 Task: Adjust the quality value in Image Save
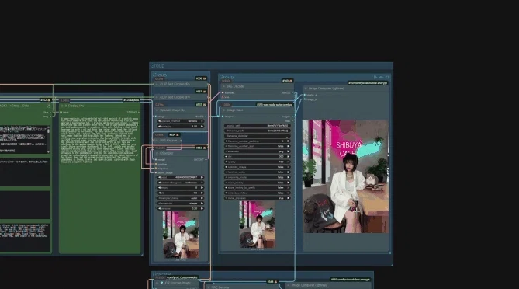tap(258, 162)
